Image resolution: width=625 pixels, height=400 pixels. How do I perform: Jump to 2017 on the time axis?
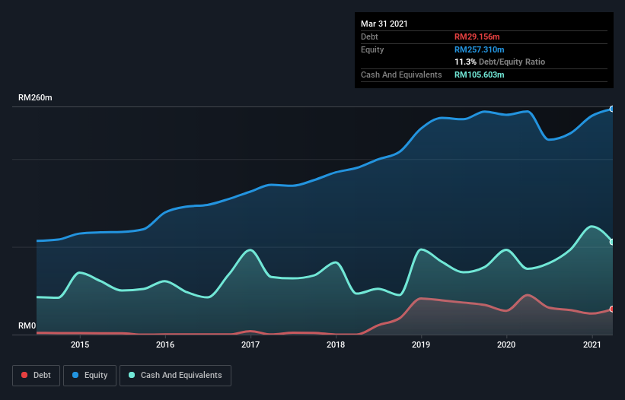[250, 345]
